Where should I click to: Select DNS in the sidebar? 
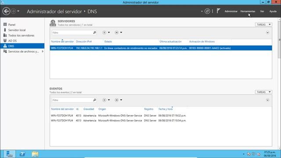(x=22, y=46)
